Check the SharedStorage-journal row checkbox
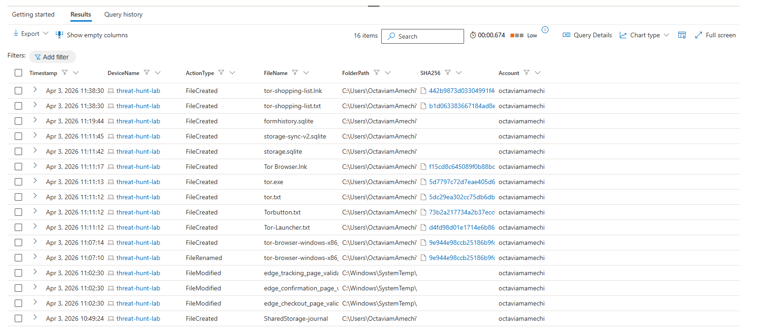Viewport: 769px width, 335px height. [x=18, y=318]
